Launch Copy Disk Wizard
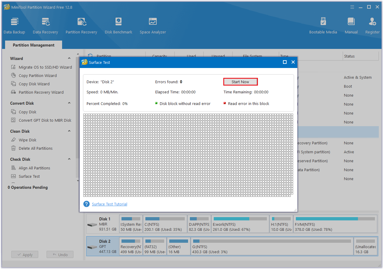 click(30, 84)
